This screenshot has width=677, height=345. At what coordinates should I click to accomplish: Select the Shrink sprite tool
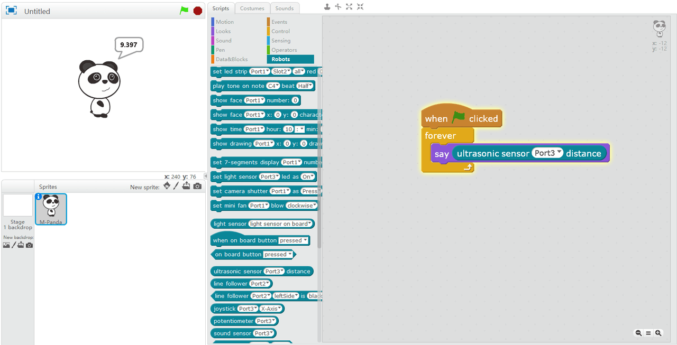360,7
